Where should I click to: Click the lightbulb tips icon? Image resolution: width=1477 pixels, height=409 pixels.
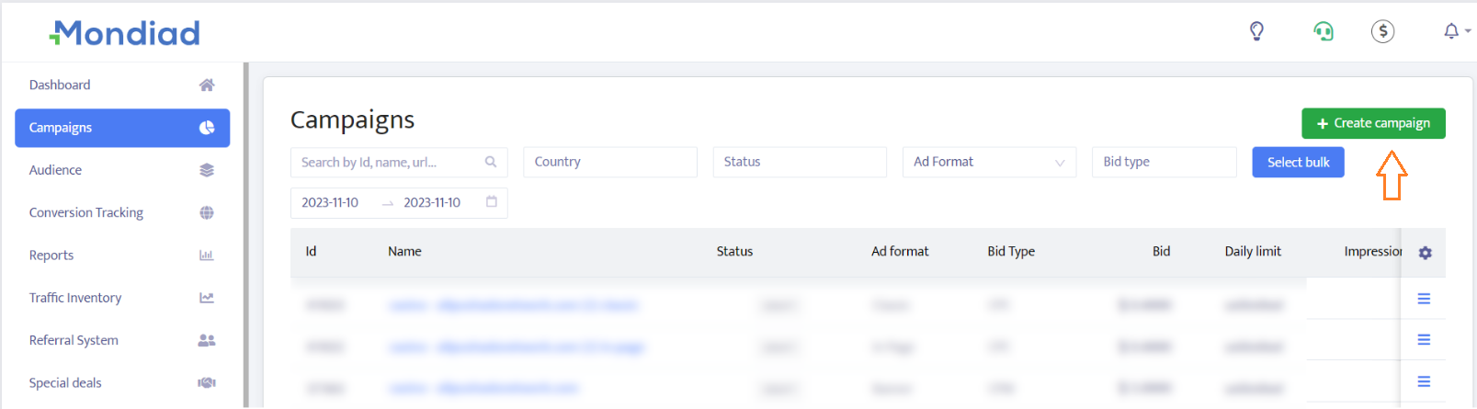1256,31
